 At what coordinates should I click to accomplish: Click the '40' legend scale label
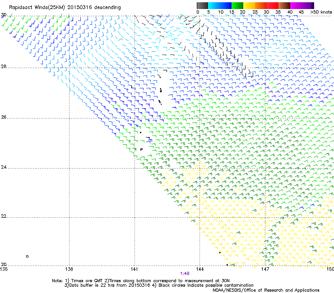pos(290,12)
